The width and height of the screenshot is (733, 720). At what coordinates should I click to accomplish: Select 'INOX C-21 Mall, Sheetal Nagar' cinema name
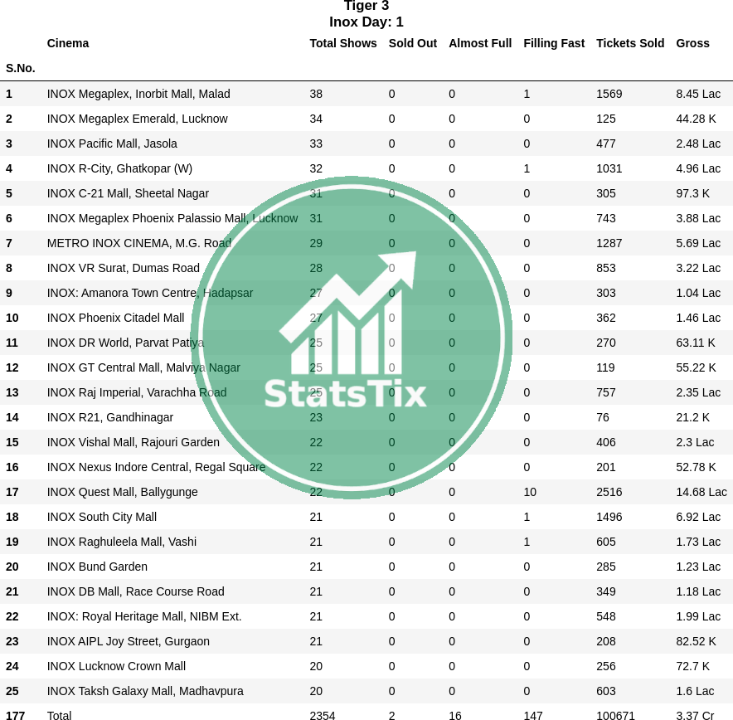pos(128,193)
